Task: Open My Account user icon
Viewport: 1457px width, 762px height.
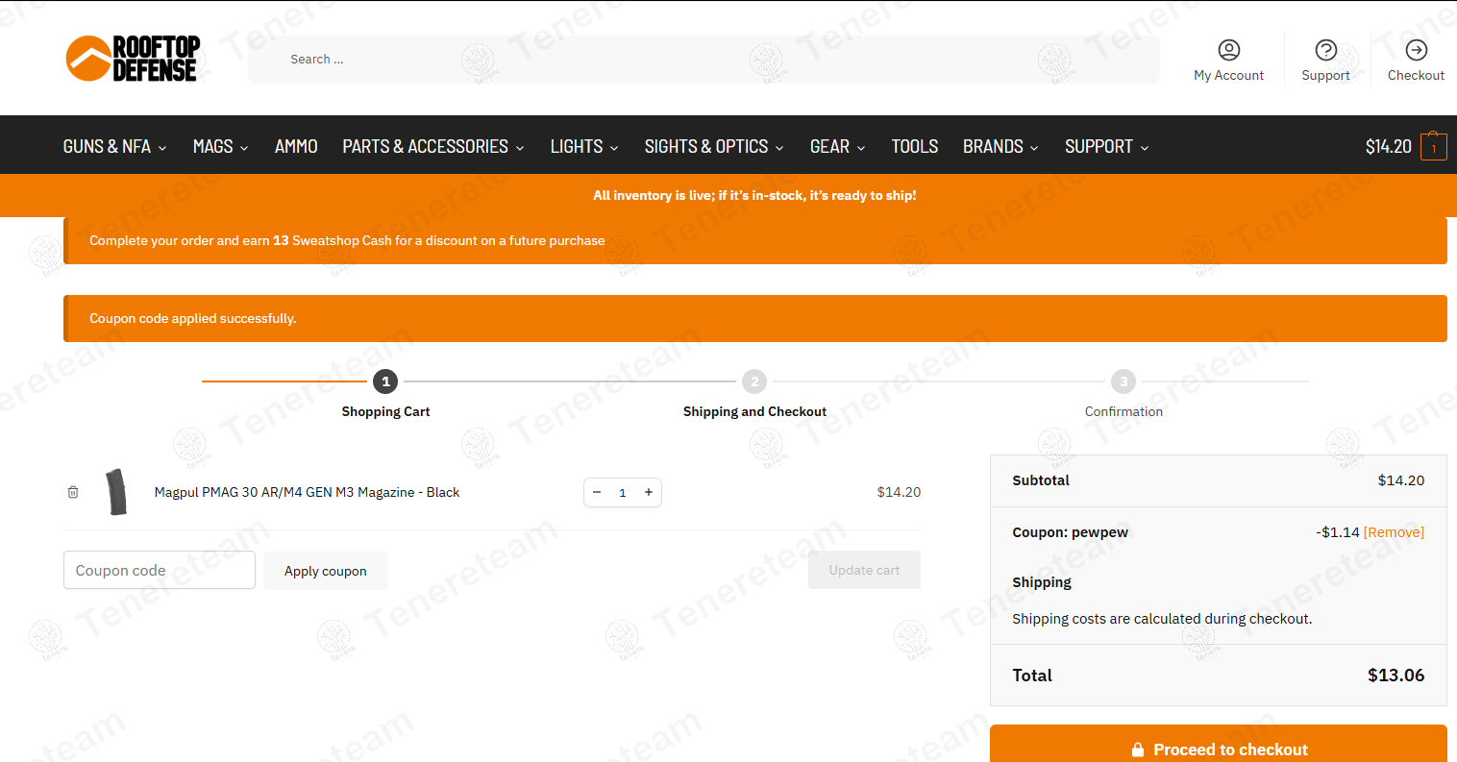Action: pyautogui.click(x=1228, y=50)
